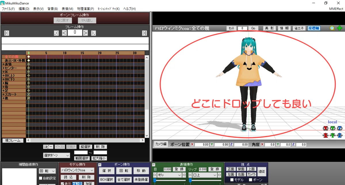
Task: Toggle the 美影 shadow button
Action: (269, 28)
